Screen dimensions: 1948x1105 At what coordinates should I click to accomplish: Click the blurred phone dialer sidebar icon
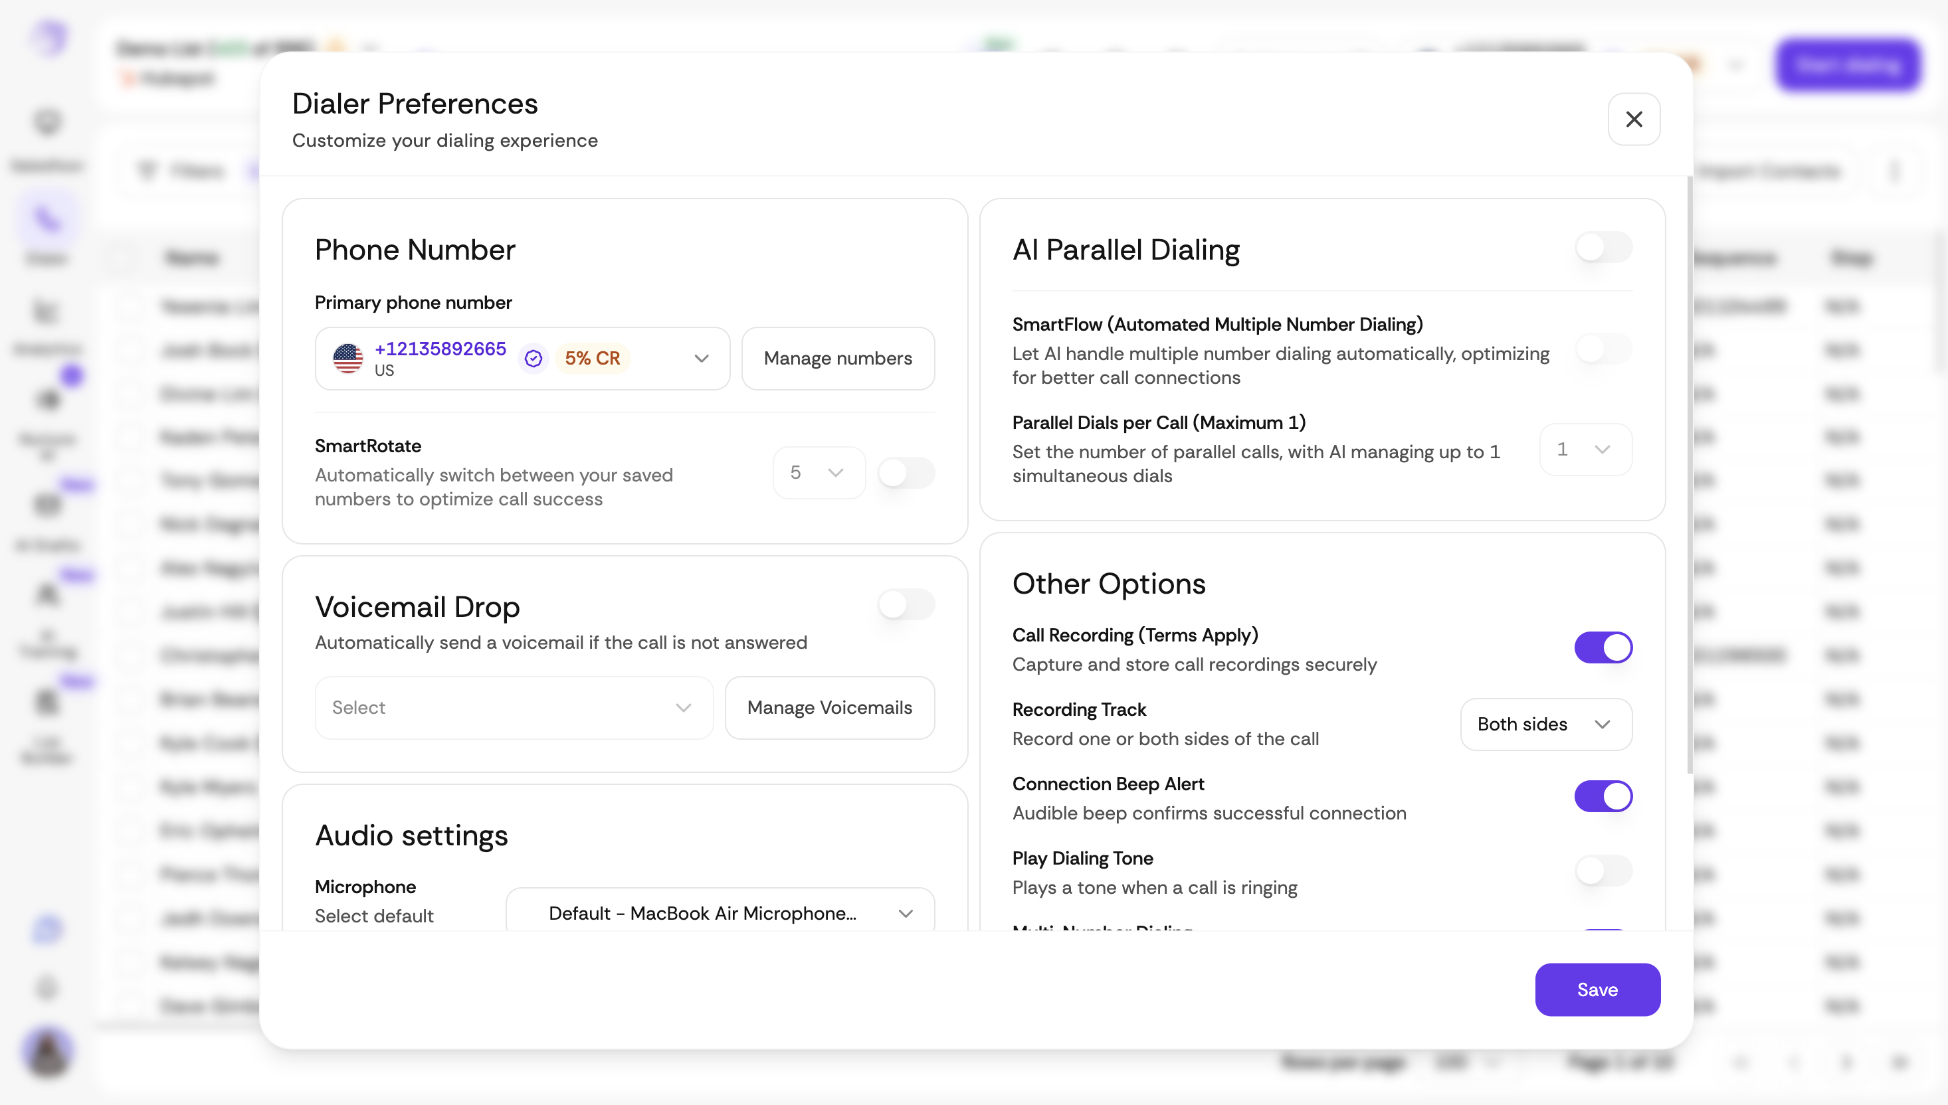pyautogui.click(x=47, y=220)
